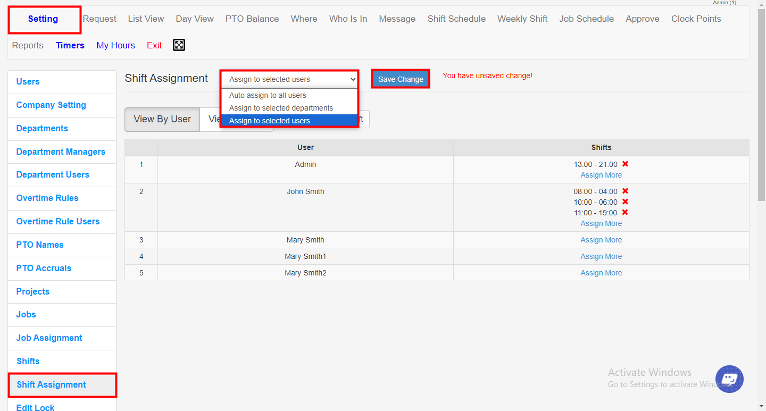
Task: Open the Timers page
Action: point(70,46)
